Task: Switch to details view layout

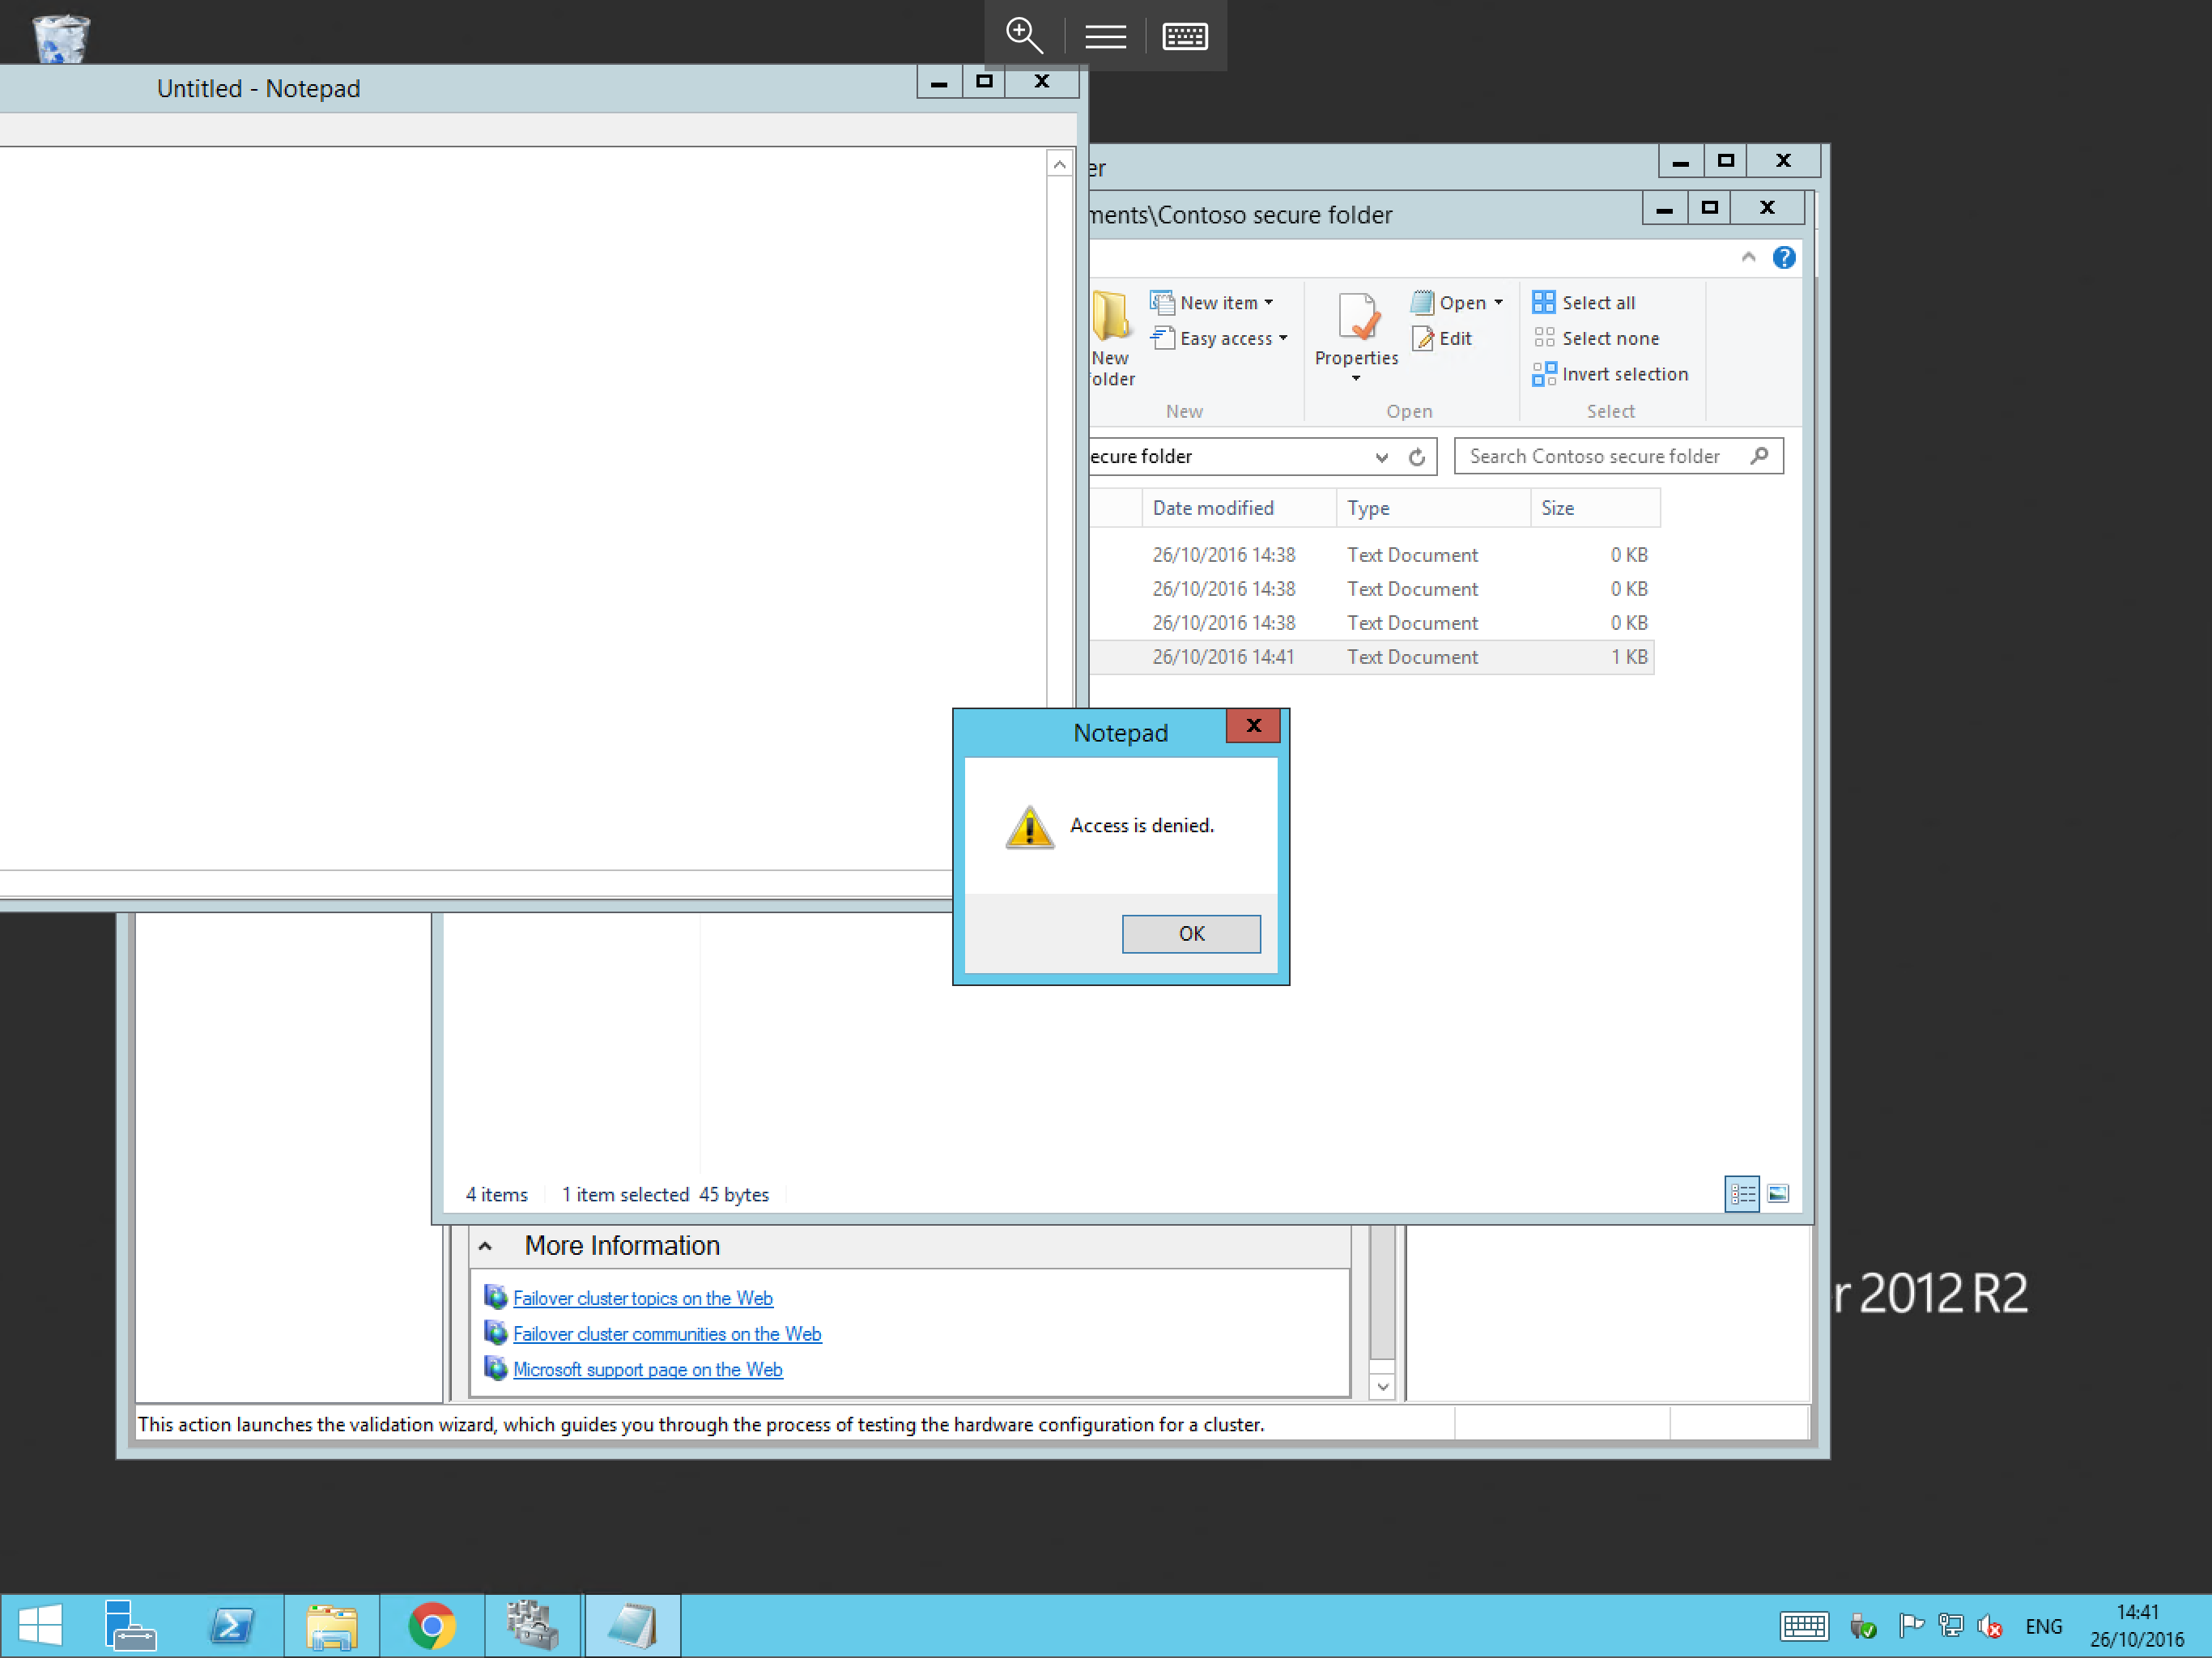Action: [1741, 1194]
